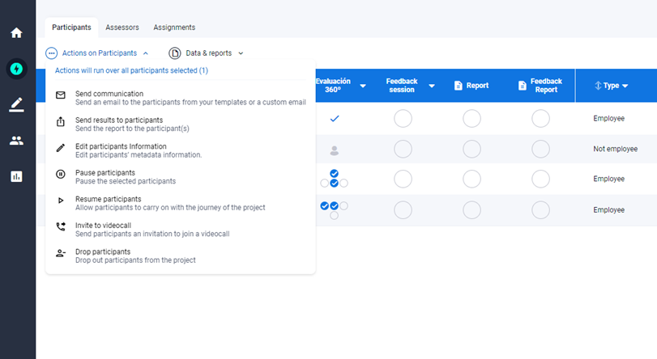Image resolution: width=657 pixels, height=359 pixels.
Task: Expand the Feedback session column dropdown arrow
Action: [x=432, y=86]
